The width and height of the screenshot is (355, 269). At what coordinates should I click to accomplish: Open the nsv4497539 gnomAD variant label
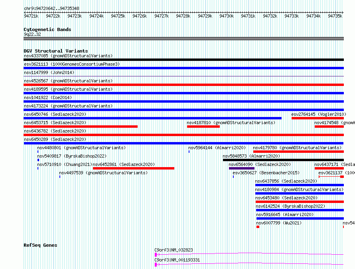coord(103,173)
